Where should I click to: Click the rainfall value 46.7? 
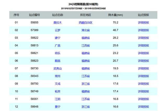(x=115, y=30)
